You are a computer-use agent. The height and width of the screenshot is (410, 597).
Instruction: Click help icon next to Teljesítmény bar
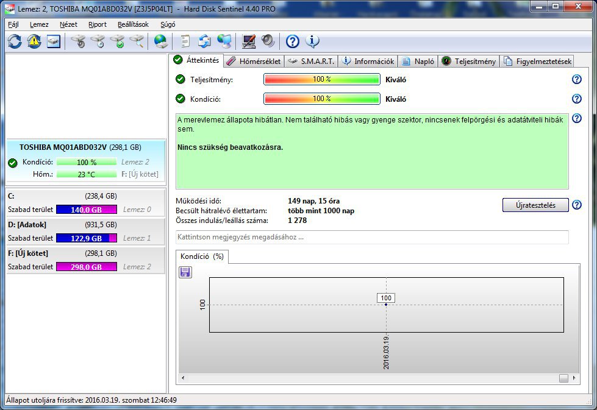coord(577,79)
